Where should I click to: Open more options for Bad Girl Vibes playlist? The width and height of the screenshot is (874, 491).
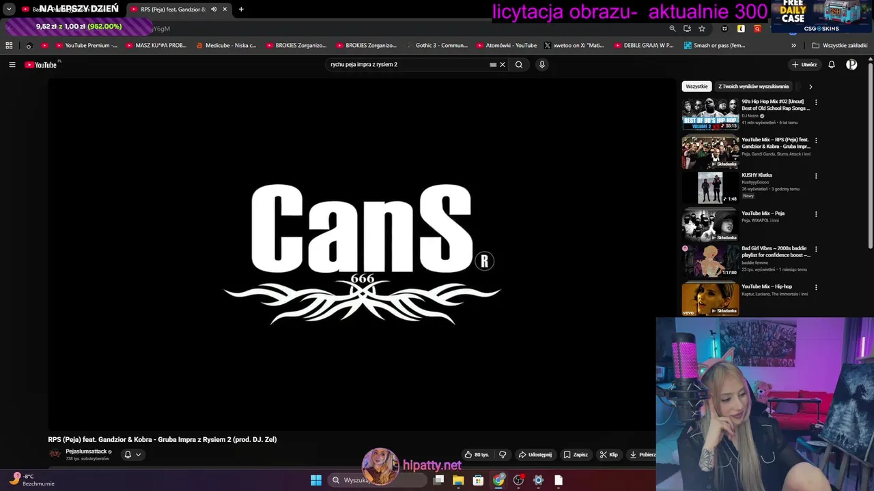tap(816, 250)
